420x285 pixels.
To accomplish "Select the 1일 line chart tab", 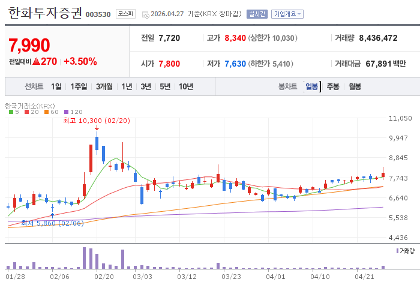I will coord(56,86).
